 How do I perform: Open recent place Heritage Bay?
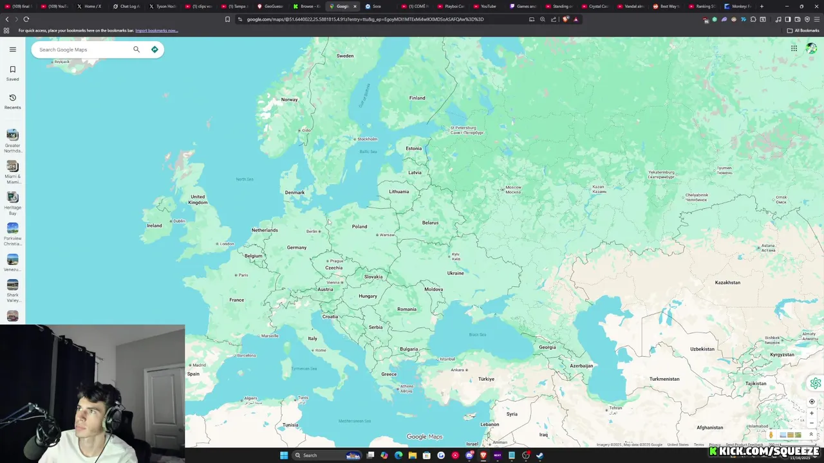(12, 203)
